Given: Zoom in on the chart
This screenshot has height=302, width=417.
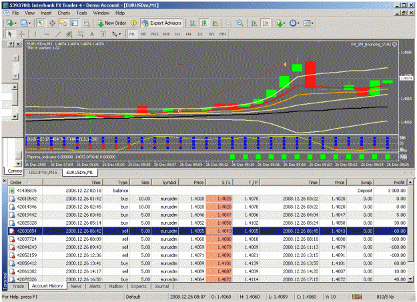Looking at the screenshot, I should tap(228, 23).
